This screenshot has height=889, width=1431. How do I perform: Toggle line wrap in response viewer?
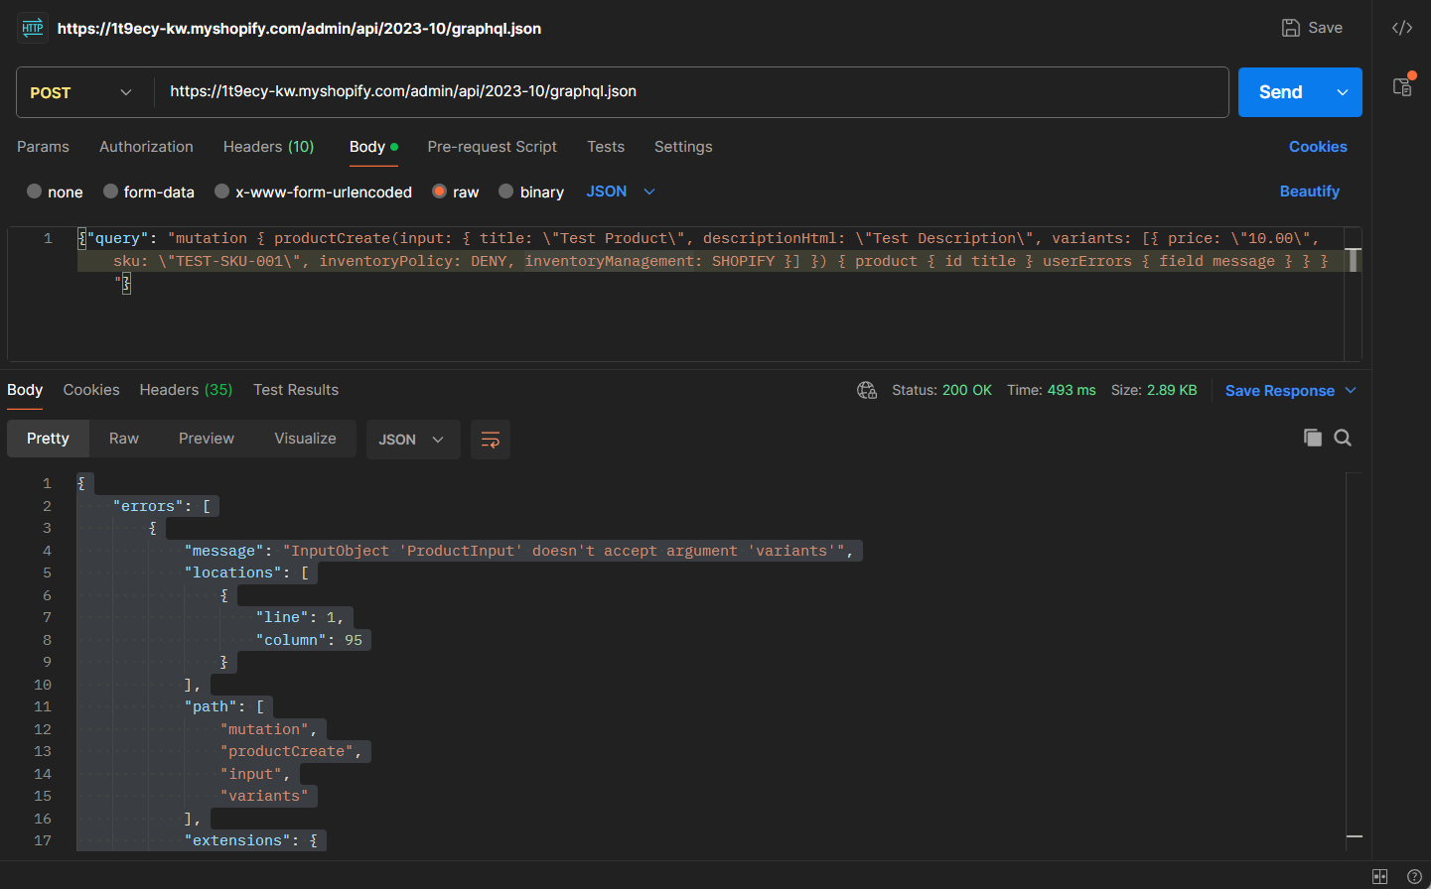[491, 440]
